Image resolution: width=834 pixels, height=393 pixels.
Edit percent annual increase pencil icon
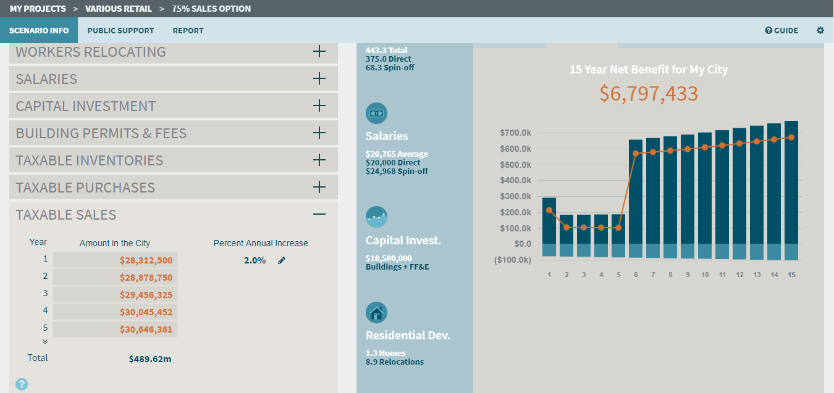(x=282, y=260)
